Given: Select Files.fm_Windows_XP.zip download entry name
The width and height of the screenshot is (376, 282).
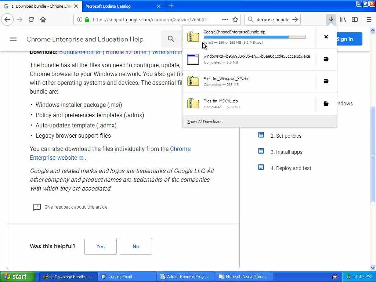Looking at the screenshot, I should click(226, 79).
